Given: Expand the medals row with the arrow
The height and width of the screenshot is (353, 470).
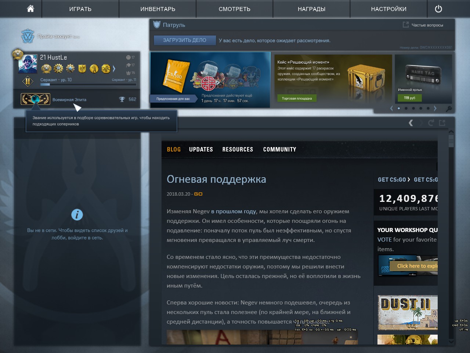Looking at the screenshot, I should (114, 68).
